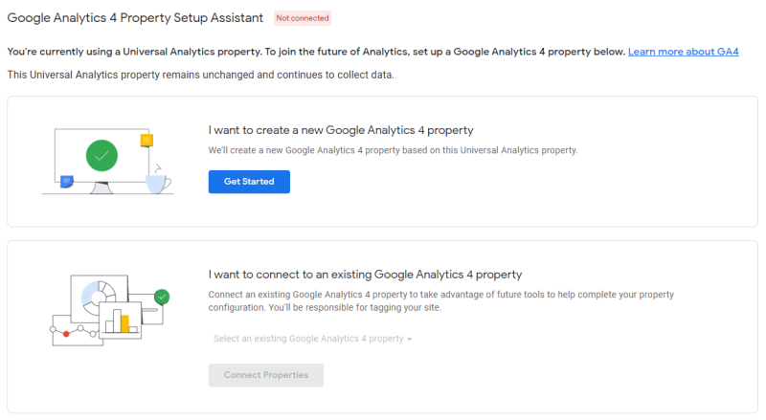Click the bar chart illustration with the yellow bar
Viewport: 766px width, 420px height.
tap(121, 320)
